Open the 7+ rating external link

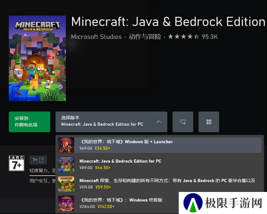[38, 160]
